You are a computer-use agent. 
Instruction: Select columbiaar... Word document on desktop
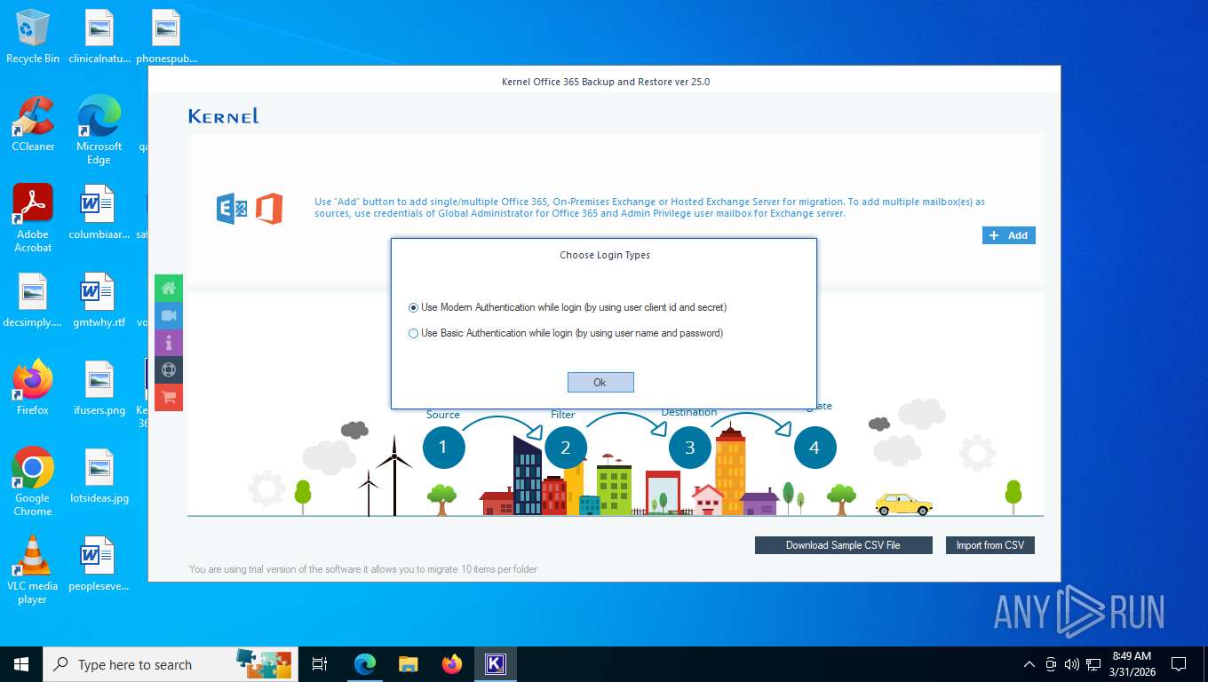(99, 212)
